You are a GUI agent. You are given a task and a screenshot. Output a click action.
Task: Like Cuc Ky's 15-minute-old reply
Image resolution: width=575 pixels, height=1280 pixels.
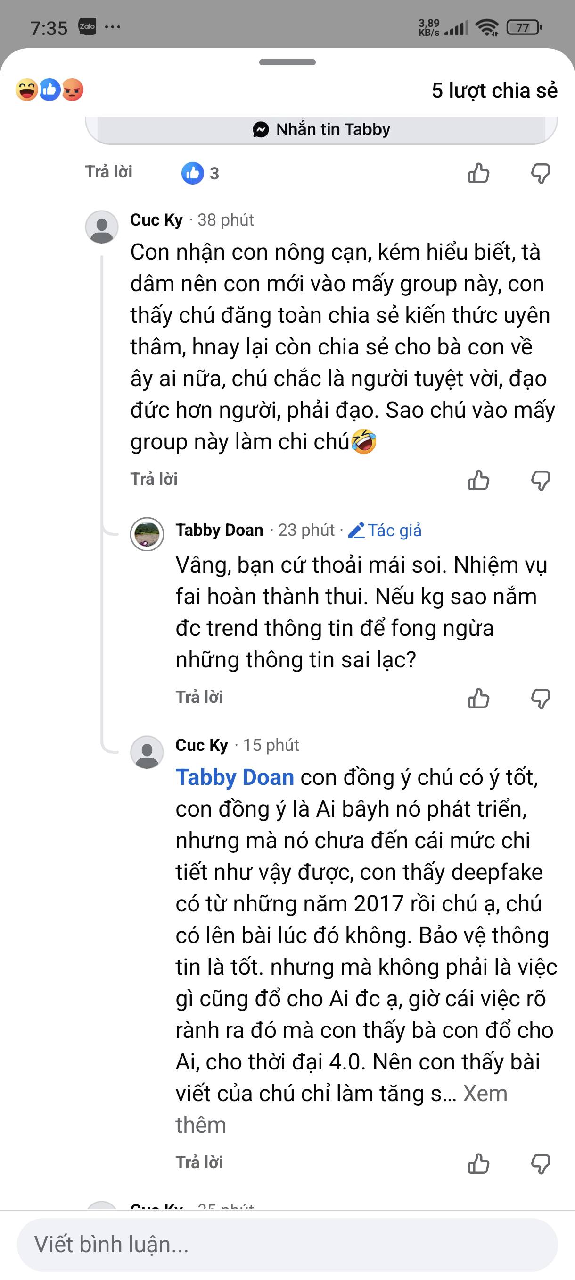point(479,1164)
